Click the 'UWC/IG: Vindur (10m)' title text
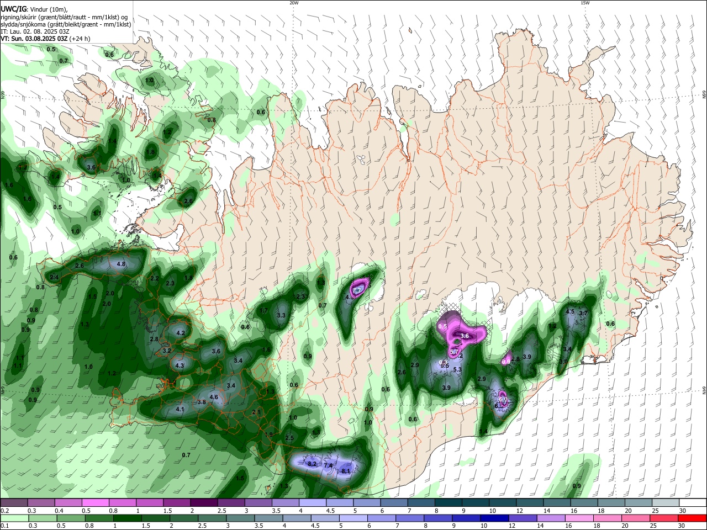 pos(34,9)
